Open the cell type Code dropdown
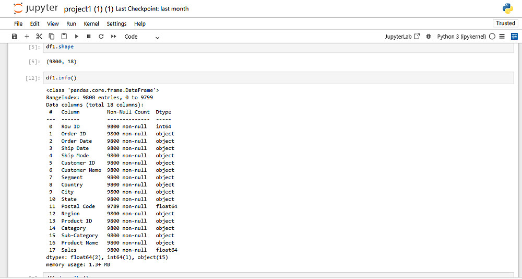 click(x=142, y=37)
